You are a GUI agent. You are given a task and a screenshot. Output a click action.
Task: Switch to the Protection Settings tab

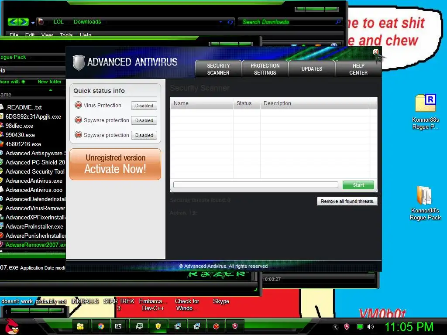pos(265,69)
